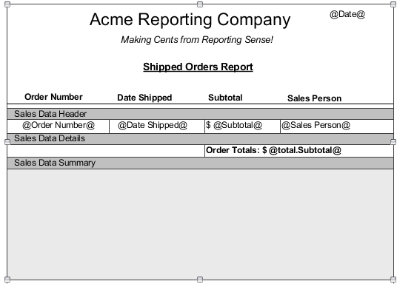The width and height of the screenshot is (397, 284).
Task: Select the Shipped Orders Report heading
Action: [198, 67]
